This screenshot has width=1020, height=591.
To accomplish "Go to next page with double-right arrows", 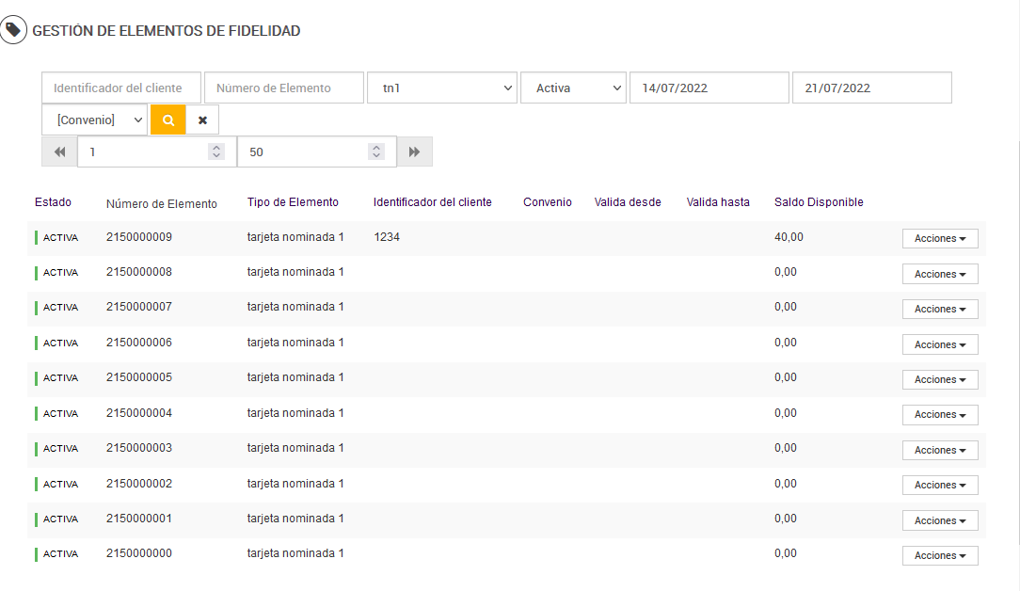I will point(414,152).
